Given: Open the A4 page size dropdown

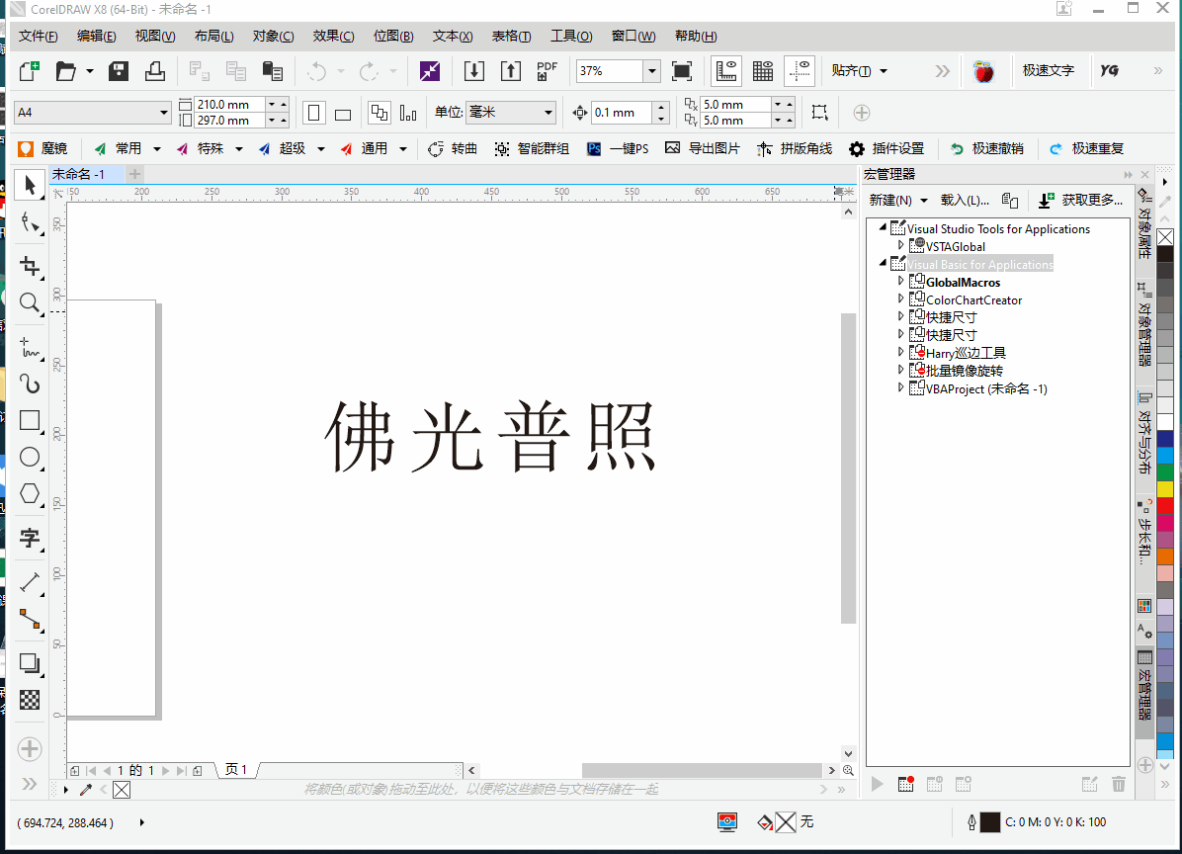Looking at the screenshot, I should click(164, 113).
